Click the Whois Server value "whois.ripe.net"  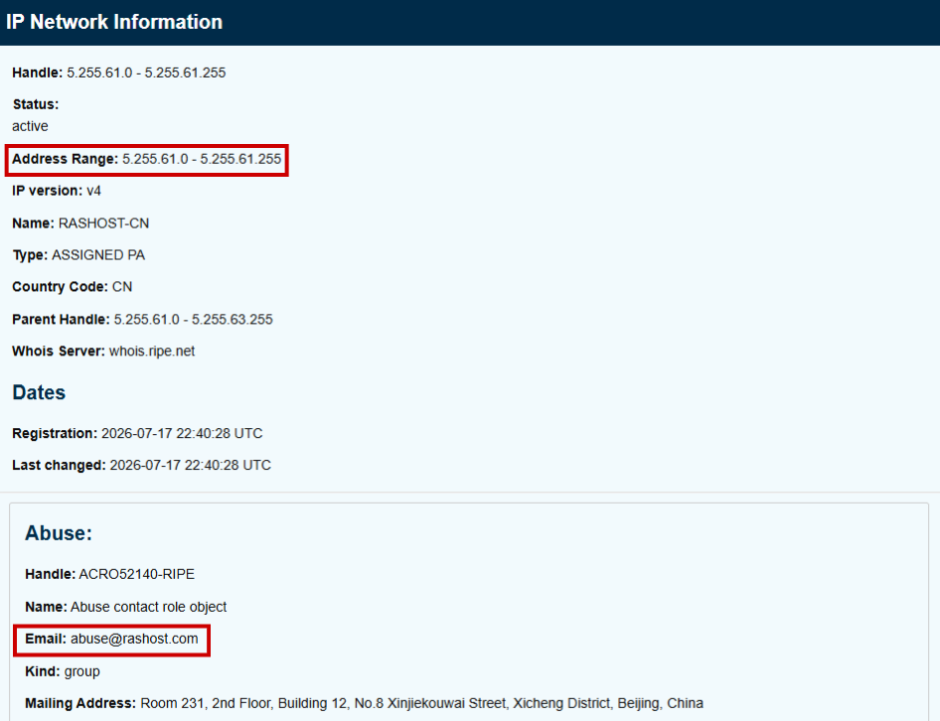[152, 352]
